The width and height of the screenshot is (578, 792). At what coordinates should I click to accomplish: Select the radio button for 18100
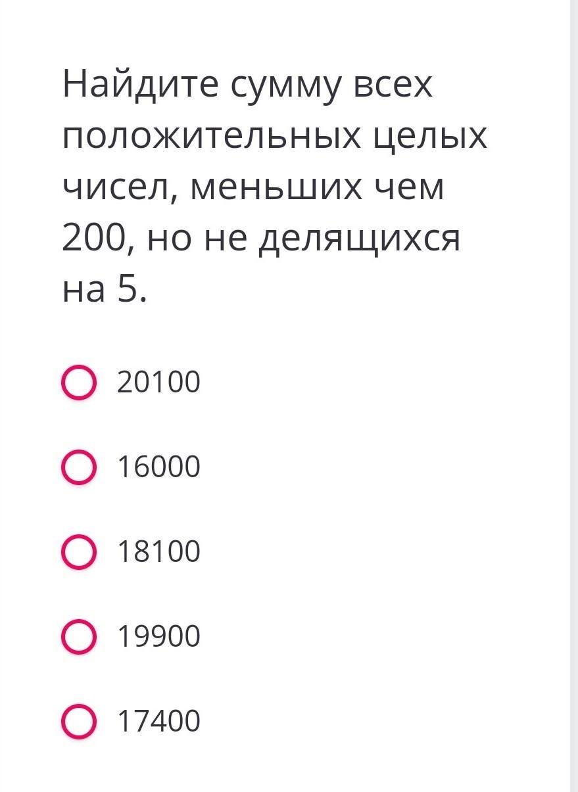click(x=79, y=552)
